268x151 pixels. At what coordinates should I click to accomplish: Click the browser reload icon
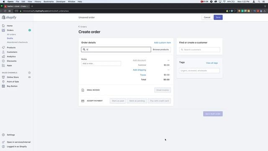tap(5, 11)
